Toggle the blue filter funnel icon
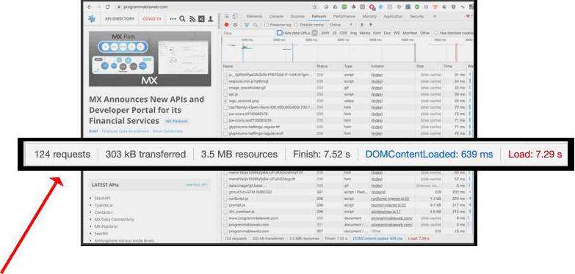Image resolution: width=575 pixels, height=274 pixels. (247, 25)
